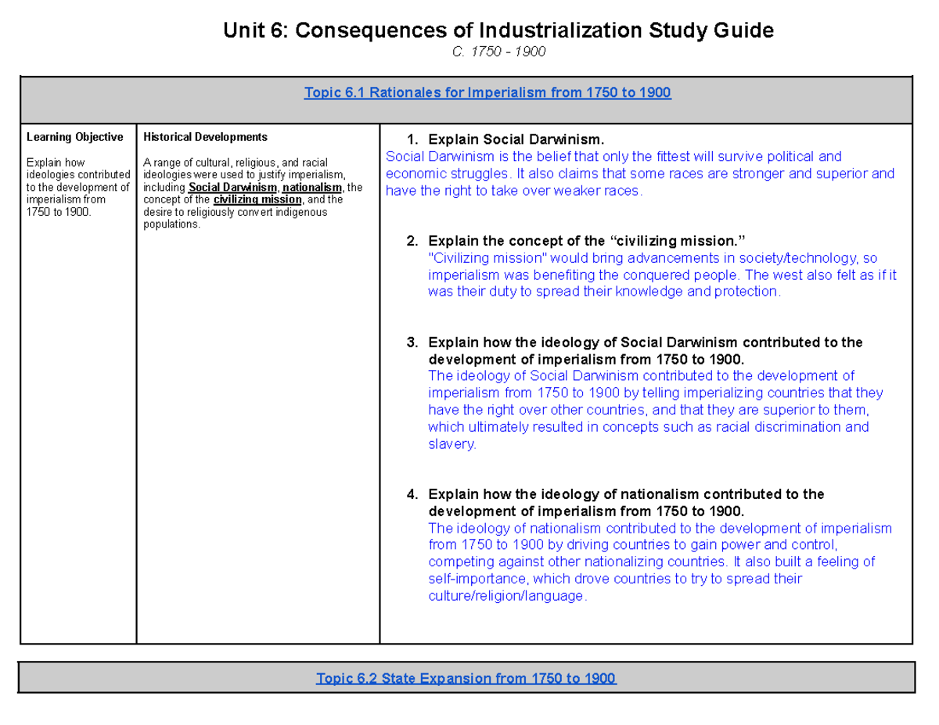Select the Historical Developments column header

(204, 136)
